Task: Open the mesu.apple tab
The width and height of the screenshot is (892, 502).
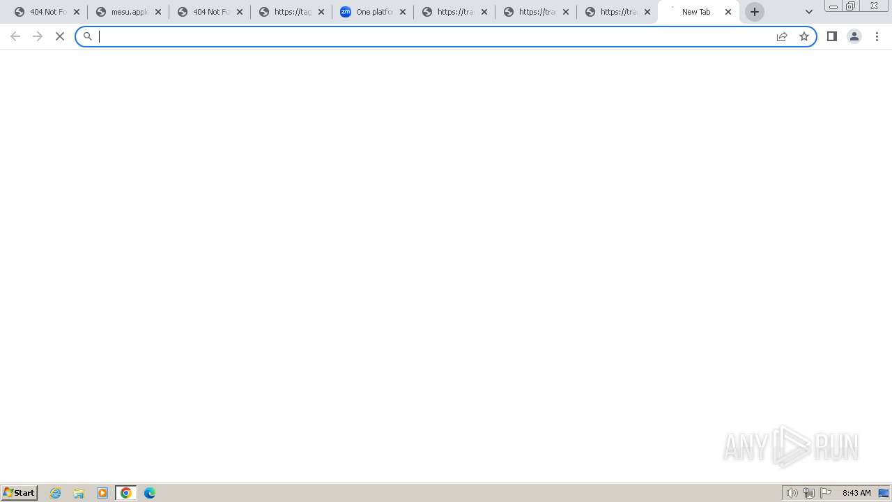Action: click(128, 12)
